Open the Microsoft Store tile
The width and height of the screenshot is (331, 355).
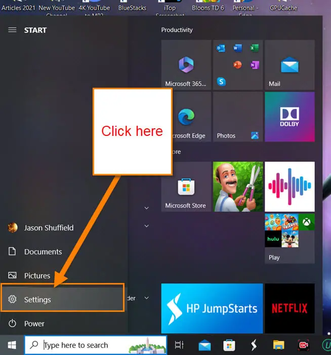tap(186, 187)
